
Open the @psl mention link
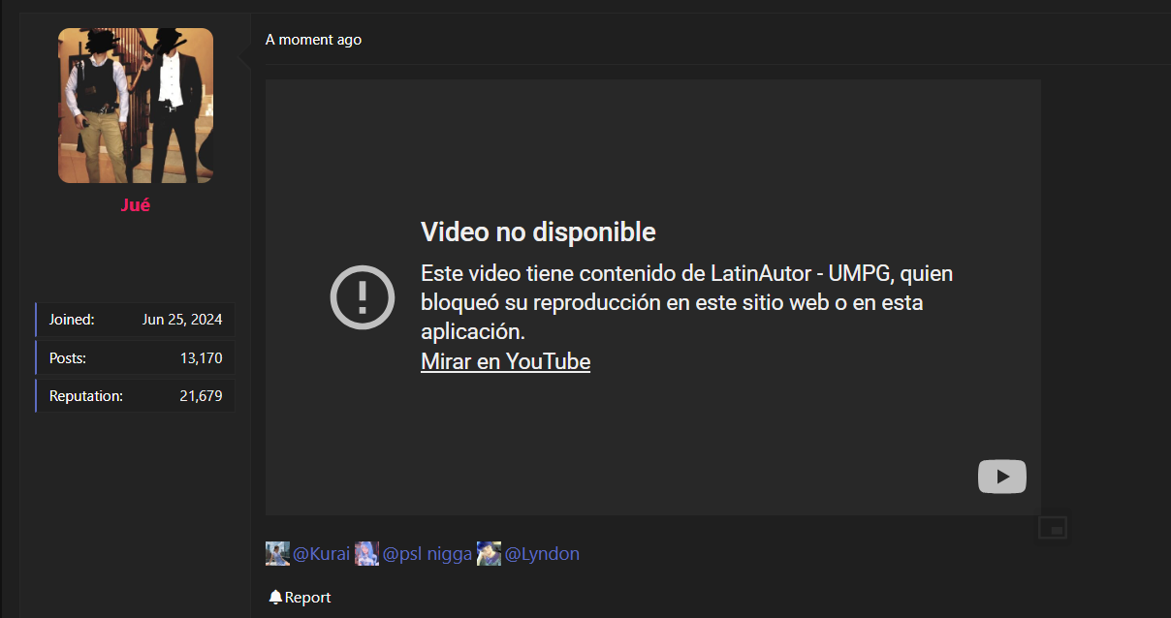pyautogui.click(x=427, y=554)
